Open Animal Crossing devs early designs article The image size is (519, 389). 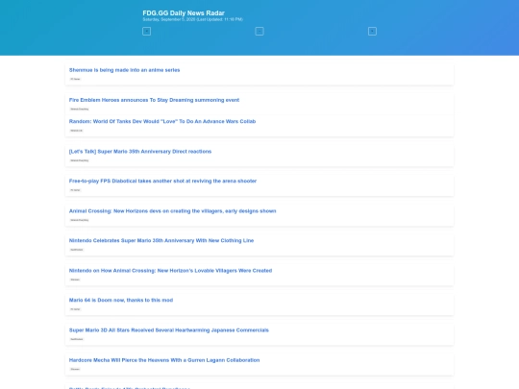pyautogui.click(x=172, y=211)
